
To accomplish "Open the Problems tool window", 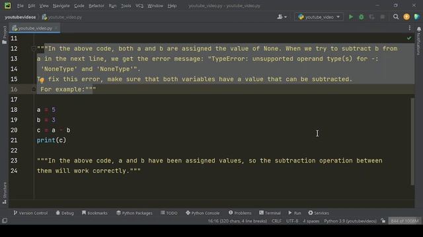I will (x=240, y=213).
